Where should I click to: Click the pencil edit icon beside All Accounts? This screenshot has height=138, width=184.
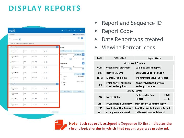20,39
